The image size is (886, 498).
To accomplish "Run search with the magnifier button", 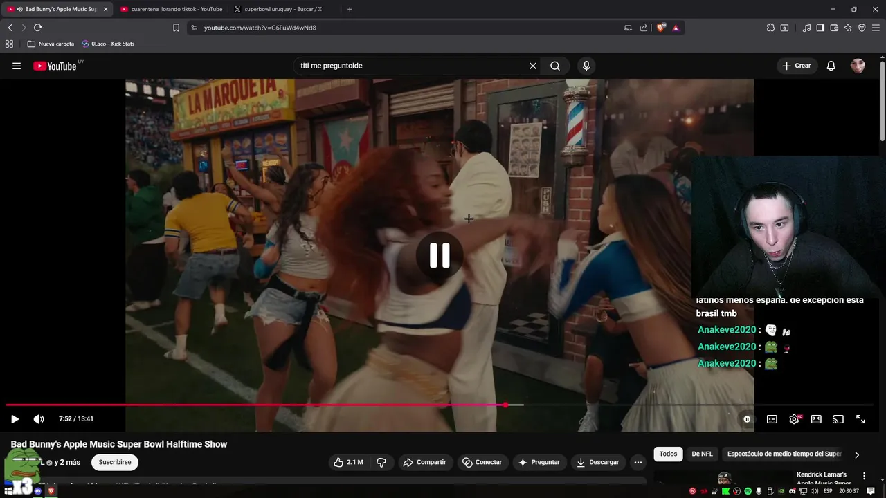I will (x=555, y=66).
